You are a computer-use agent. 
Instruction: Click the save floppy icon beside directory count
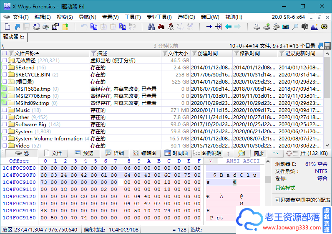[x=327, y=46]
